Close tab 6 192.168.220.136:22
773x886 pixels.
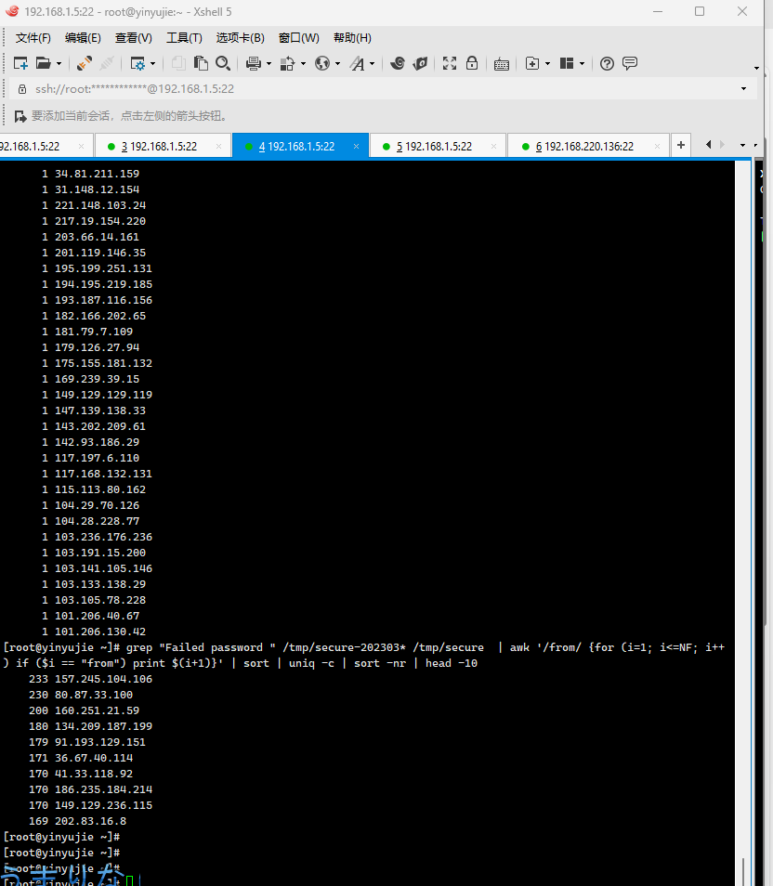[x=657, y=147]
